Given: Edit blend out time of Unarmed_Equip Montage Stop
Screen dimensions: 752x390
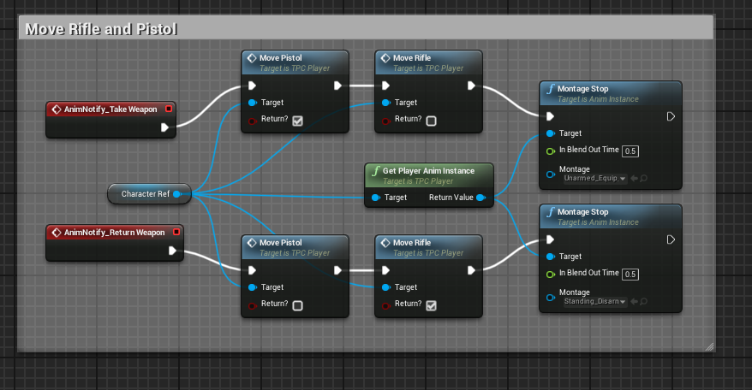Looking at the screenshot, I should [630, 151].
